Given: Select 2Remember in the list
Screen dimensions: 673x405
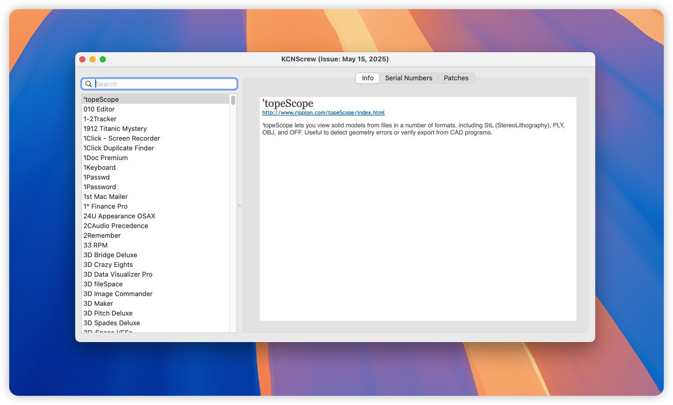Looking at the screenshot, I should (x=156, y=235).
